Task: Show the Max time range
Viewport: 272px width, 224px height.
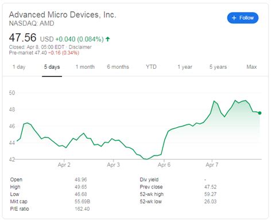Action: 251,67
